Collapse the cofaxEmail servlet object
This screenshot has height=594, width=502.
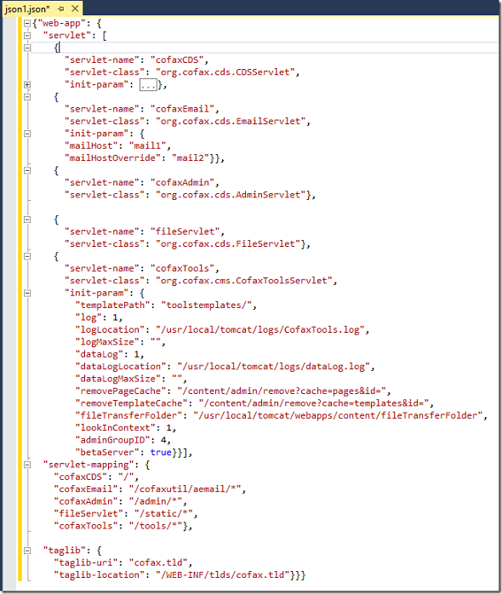[27, 97]
